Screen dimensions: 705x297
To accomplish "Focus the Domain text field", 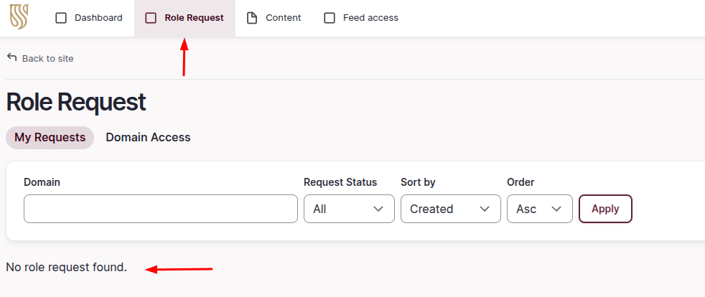I will tap(160, 209).
